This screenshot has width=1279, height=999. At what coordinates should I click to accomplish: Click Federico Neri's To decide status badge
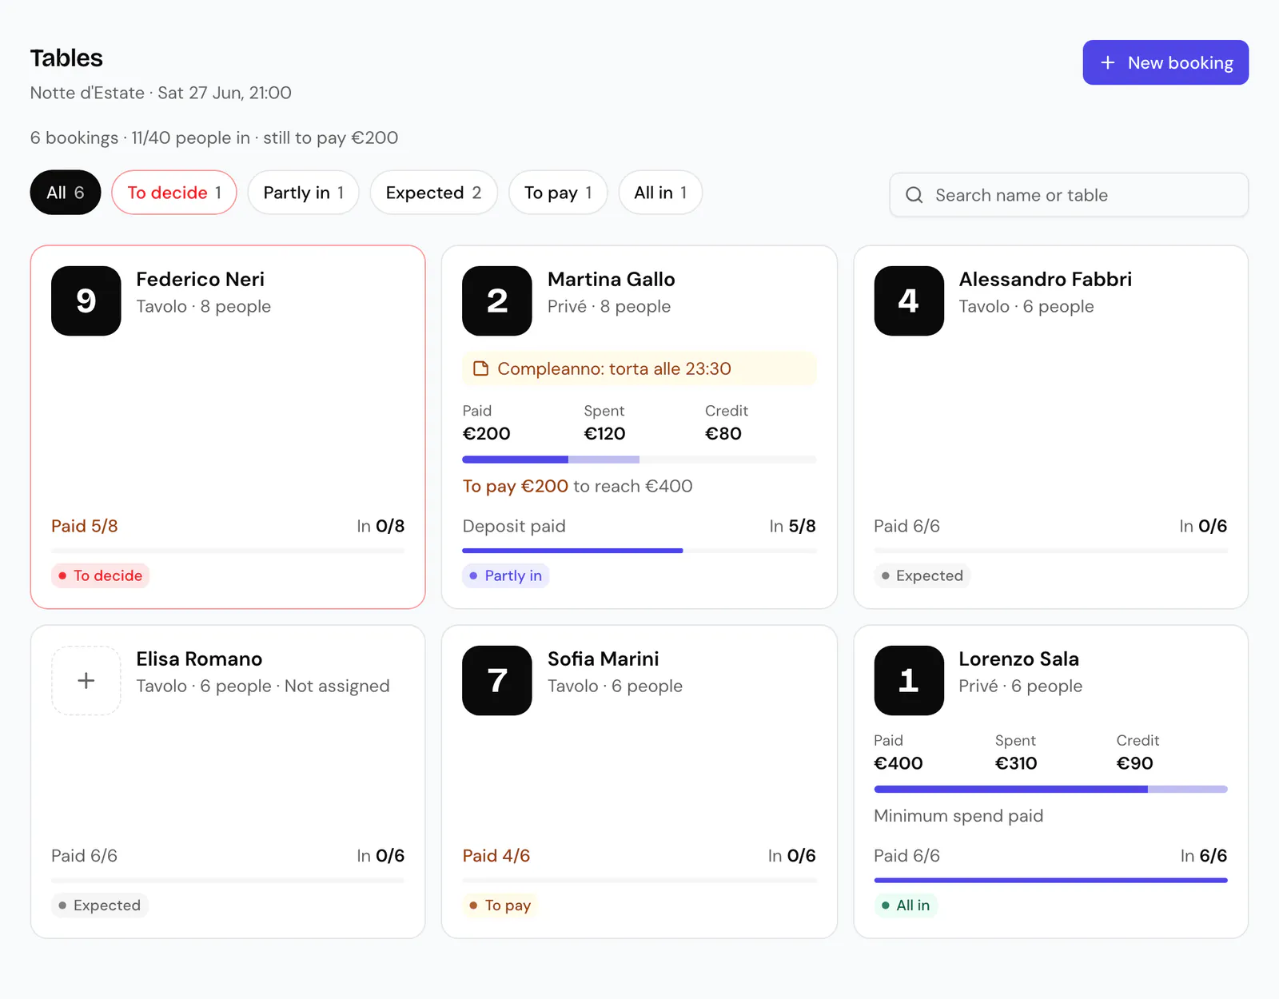click(100, 575)
